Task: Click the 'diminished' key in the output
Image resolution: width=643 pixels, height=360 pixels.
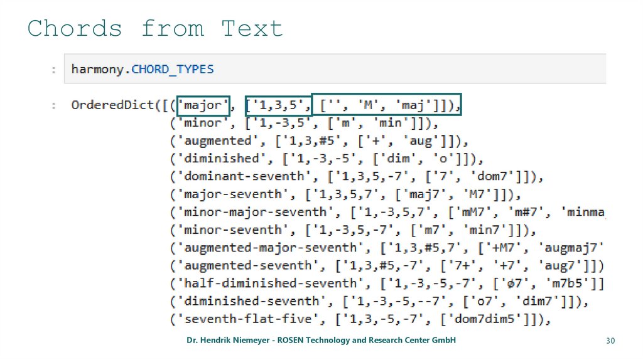Action: pyautogui.click(x=222, y=159)
